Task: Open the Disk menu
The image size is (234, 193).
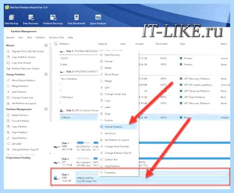Action: (x=29, y=37)
